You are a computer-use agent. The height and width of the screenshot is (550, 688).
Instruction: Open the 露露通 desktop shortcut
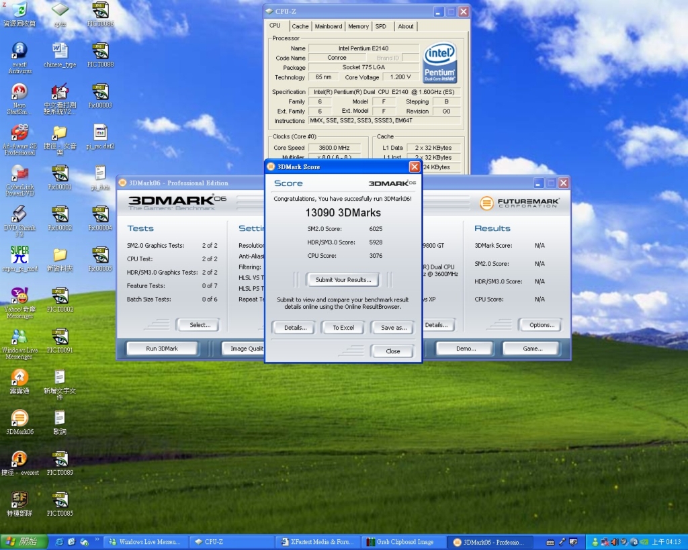(x=19, y=381)
